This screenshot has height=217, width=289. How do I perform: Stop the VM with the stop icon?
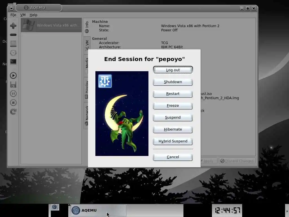coord(13,103)
